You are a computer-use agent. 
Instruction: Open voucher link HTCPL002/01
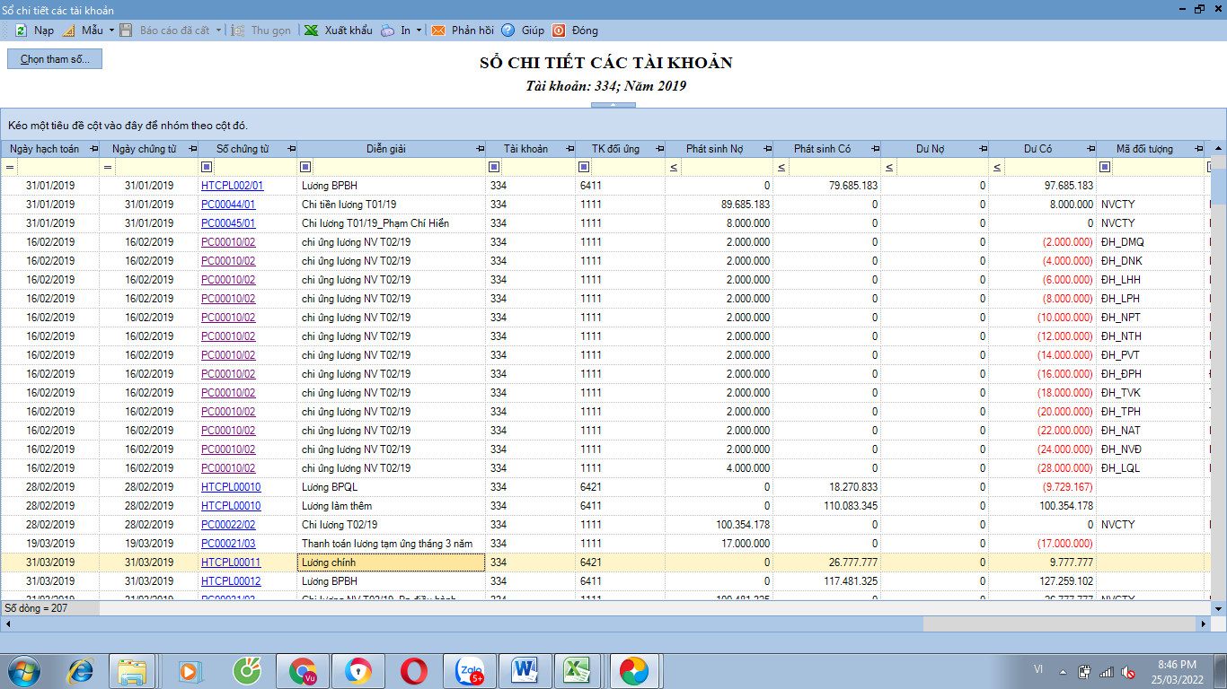click(233, 186)
